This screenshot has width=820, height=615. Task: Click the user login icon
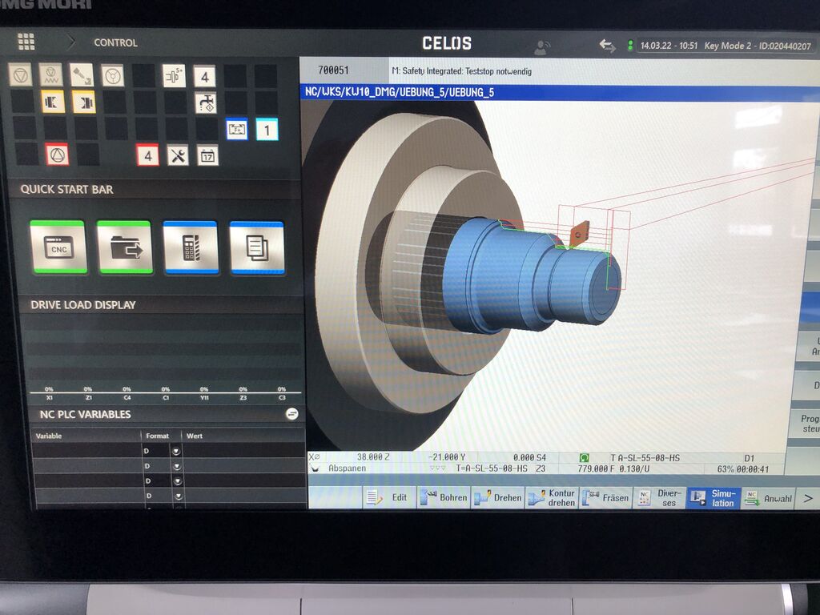[x=541, y=47]
